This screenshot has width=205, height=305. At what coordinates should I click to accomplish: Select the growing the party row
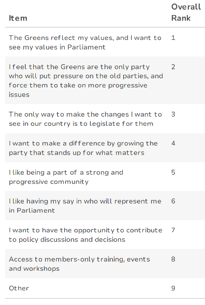[x=105, y=147]
